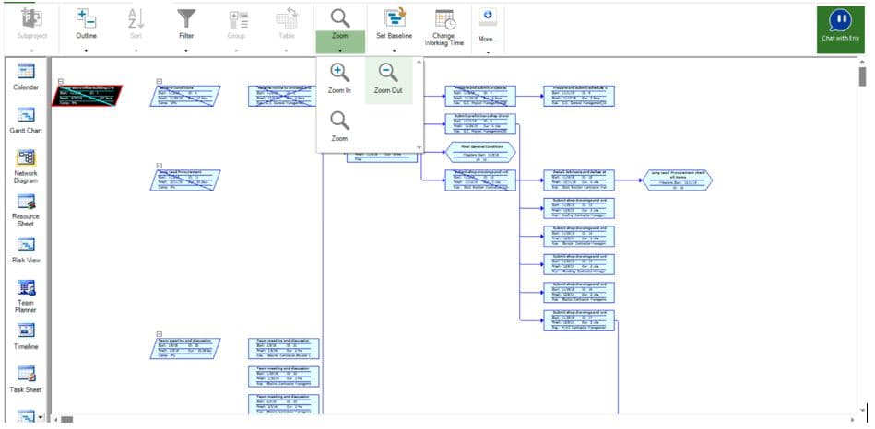Open the Outline dropdown arrow

click(x=86, y=50)
